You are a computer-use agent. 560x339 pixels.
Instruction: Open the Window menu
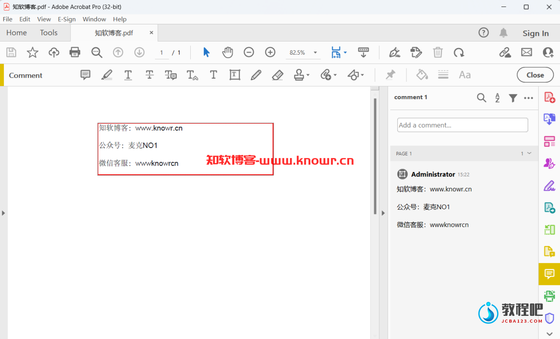click(94, 19)
